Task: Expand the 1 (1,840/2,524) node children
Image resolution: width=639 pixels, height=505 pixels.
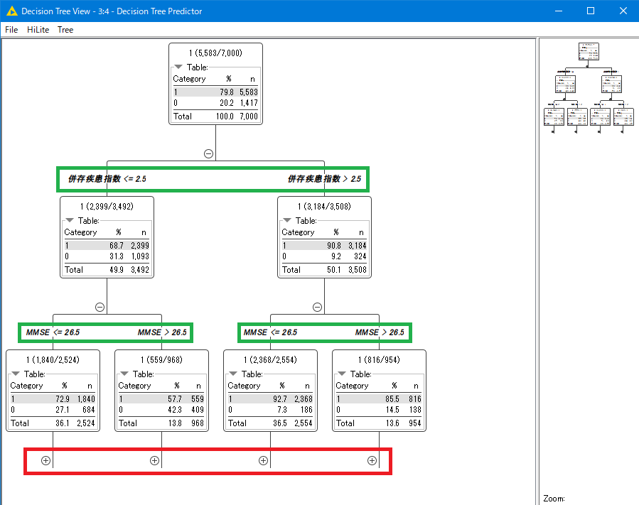Action: 45,460
